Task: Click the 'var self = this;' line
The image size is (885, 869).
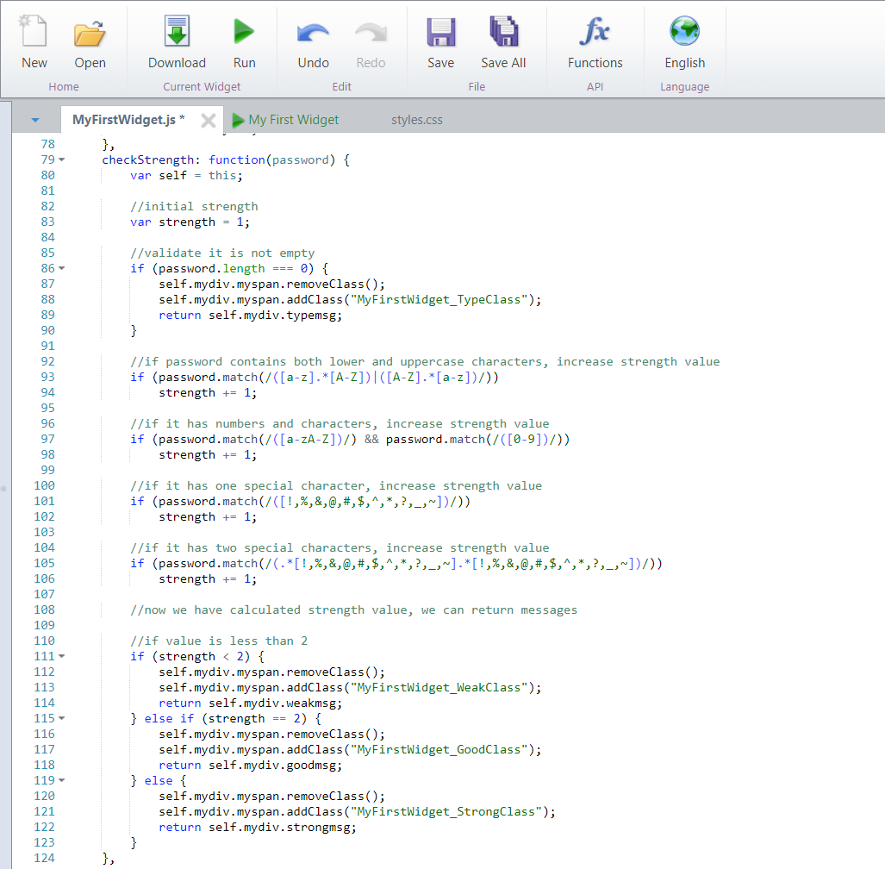Action: (186, 175)
